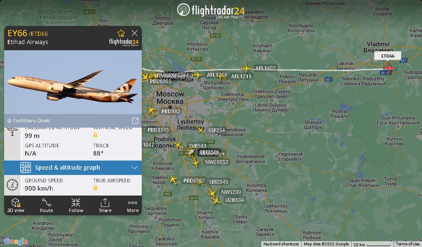
Task: Open the Terms of Use link
Action: click(x=408, y=244)
